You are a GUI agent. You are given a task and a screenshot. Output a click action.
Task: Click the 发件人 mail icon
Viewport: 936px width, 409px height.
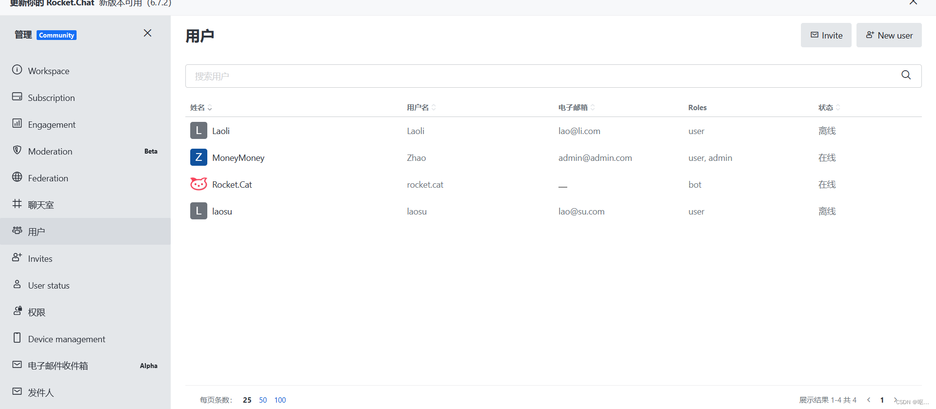(17, 391)
